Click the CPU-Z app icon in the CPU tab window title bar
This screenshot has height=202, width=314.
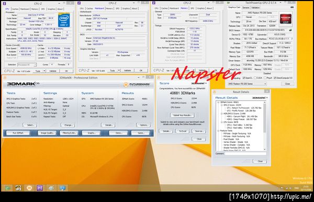pos(4,4)
